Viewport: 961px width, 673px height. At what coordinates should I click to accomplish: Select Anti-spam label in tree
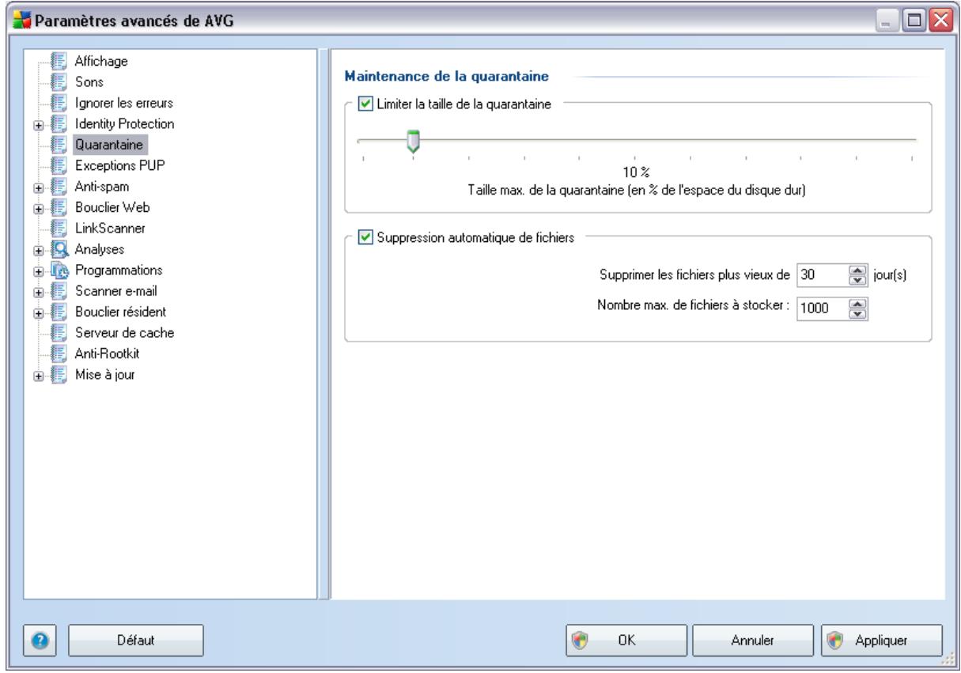coord(100,187)
